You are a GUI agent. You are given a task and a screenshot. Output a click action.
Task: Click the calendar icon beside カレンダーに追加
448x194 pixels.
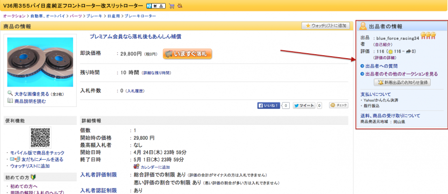point(136,167)
